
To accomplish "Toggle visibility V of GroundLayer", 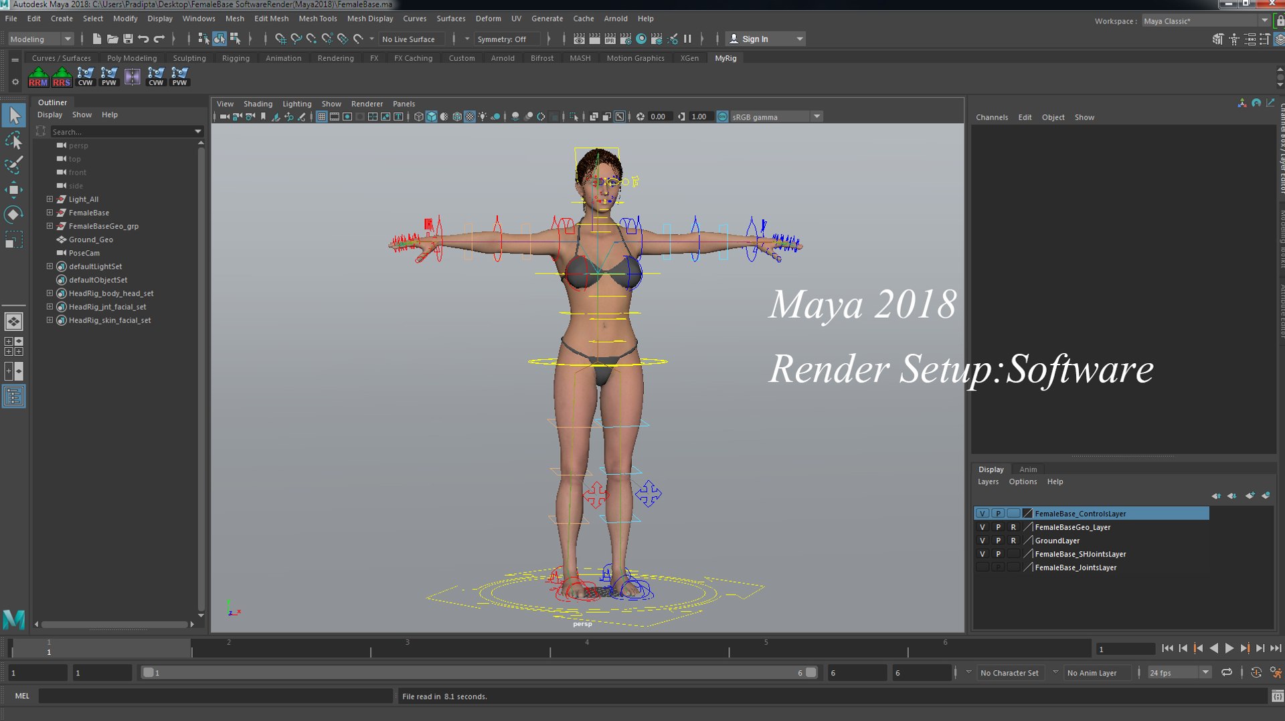I will [x=982, y=540].
